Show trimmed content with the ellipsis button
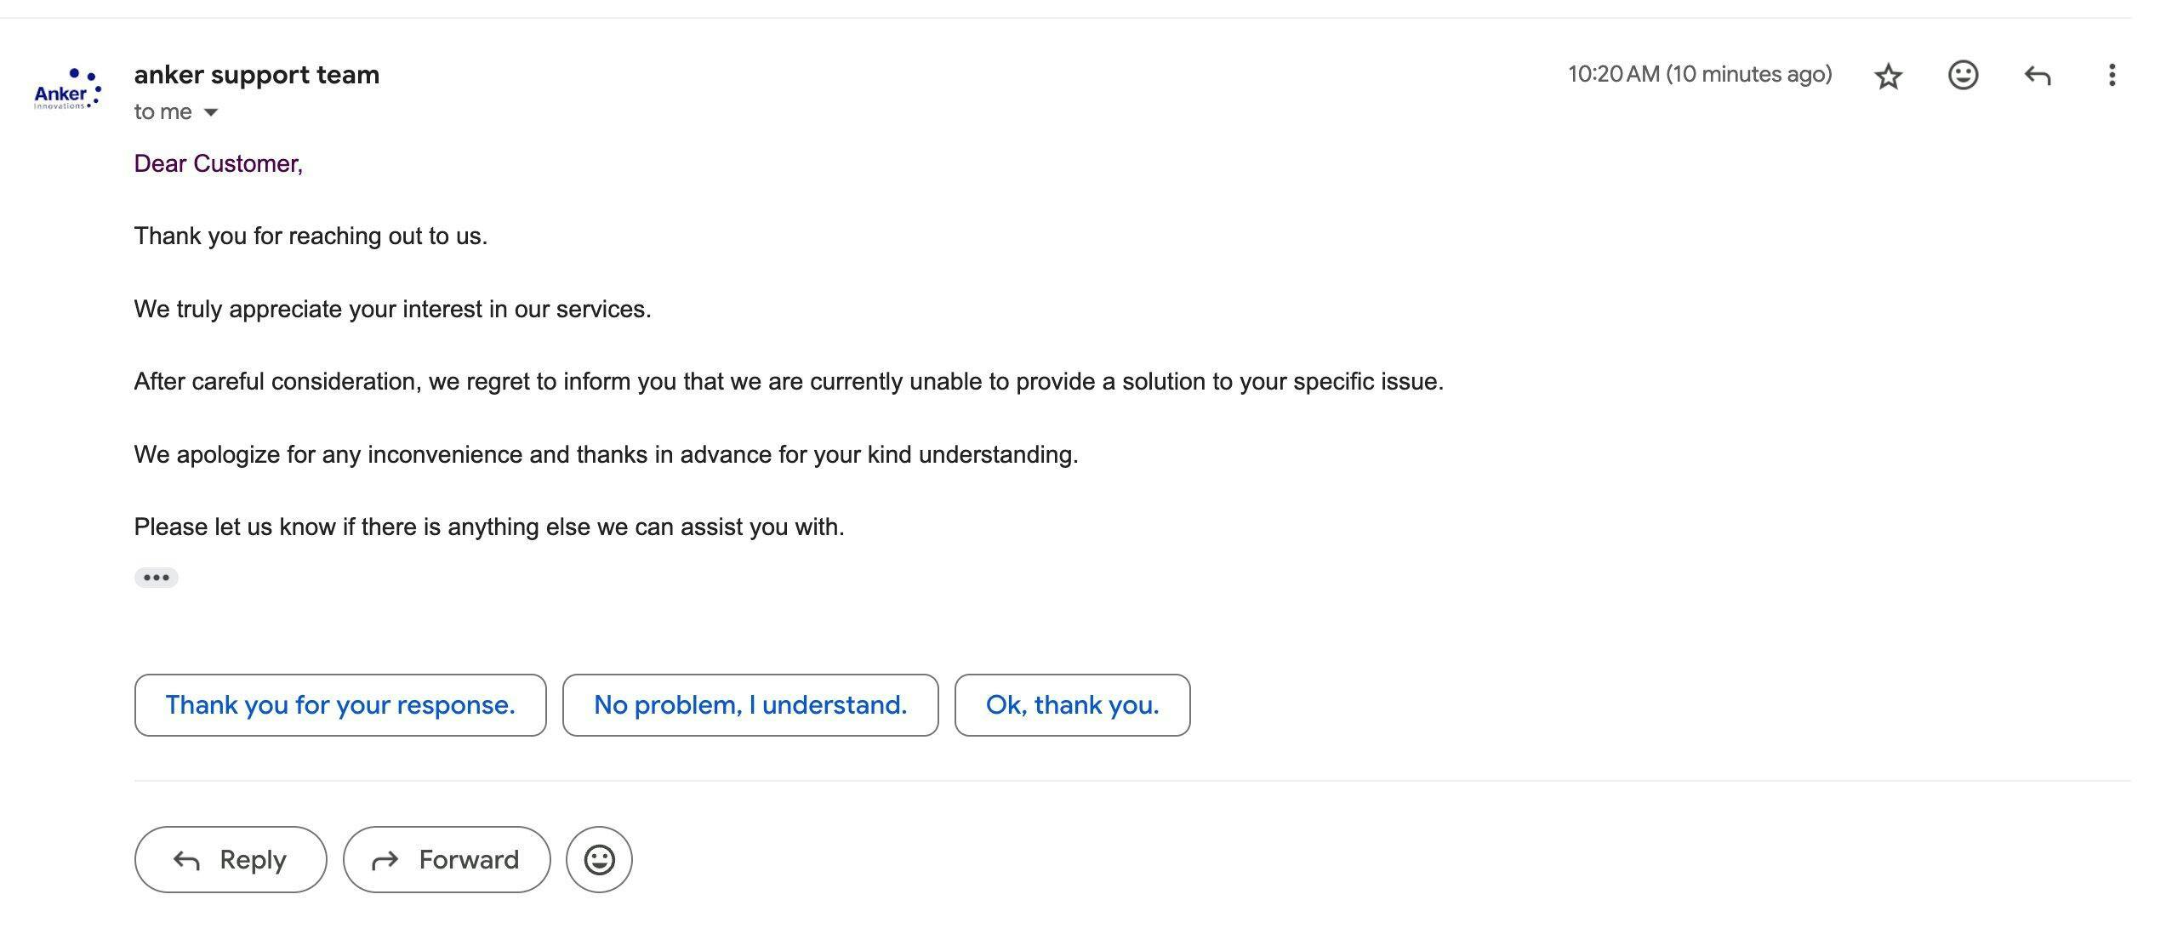Image resolution: width=2166 pixels, height=934 pixels. [156, 578]
